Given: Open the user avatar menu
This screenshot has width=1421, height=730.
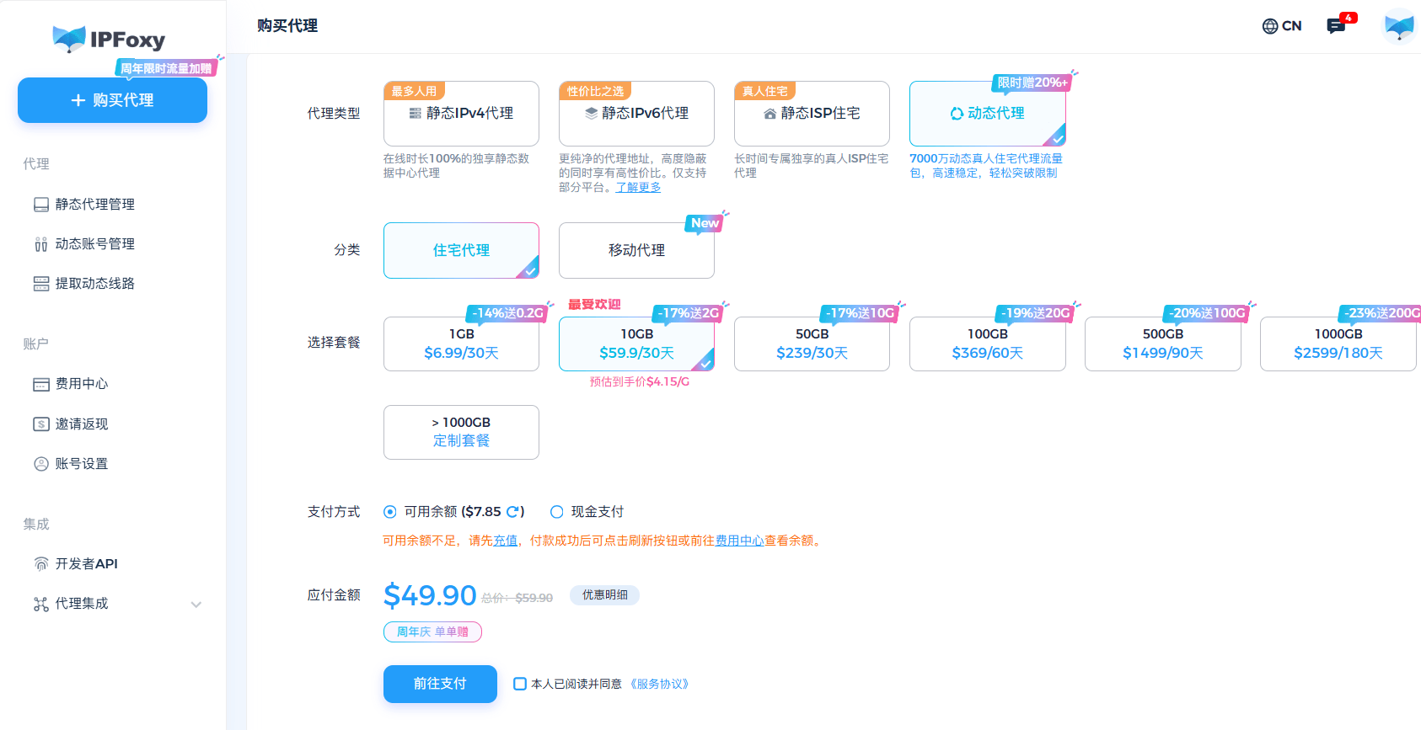Looking at the screenshot, I should click(1399, 26).
